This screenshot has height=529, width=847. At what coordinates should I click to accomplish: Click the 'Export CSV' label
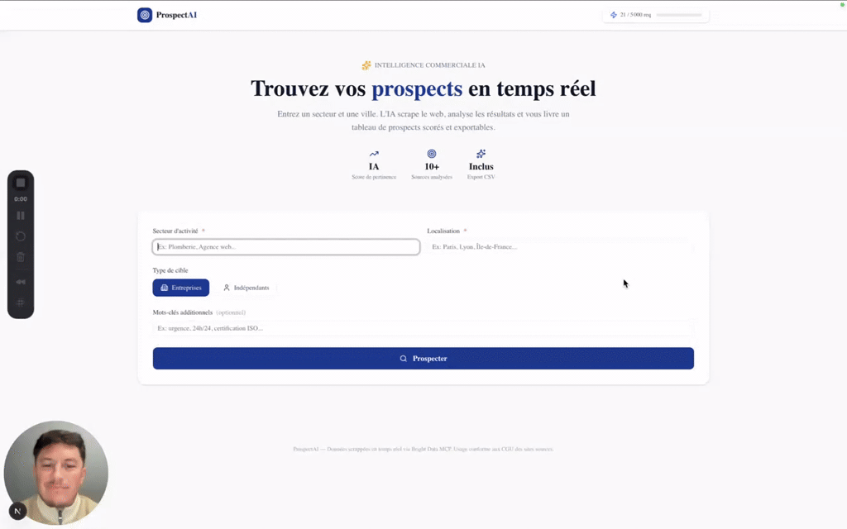click(x=481, y=177)
